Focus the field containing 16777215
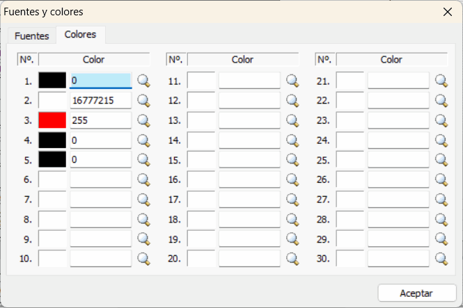Image resolution: width=463 pixels, height=308 pixels. [101, 100]
